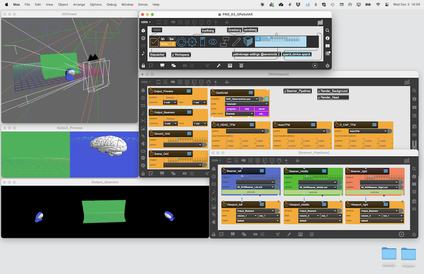Click the circular refresh arrow in SPARCK toolbar

coord(181,42)
